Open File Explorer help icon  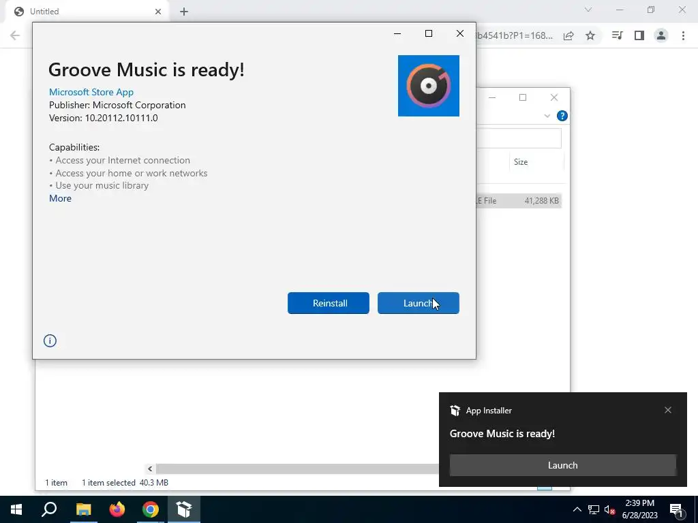coord(562,116)
